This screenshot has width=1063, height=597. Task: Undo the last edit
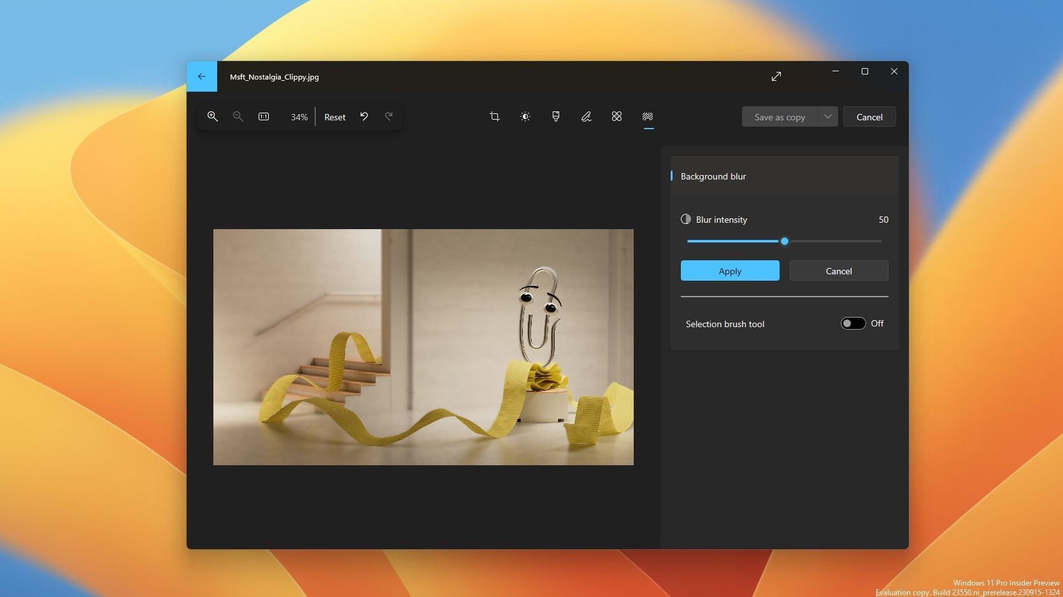[x=364, y=116]
